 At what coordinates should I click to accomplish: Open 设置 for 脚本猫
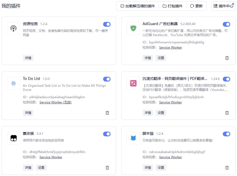[161, 168]
